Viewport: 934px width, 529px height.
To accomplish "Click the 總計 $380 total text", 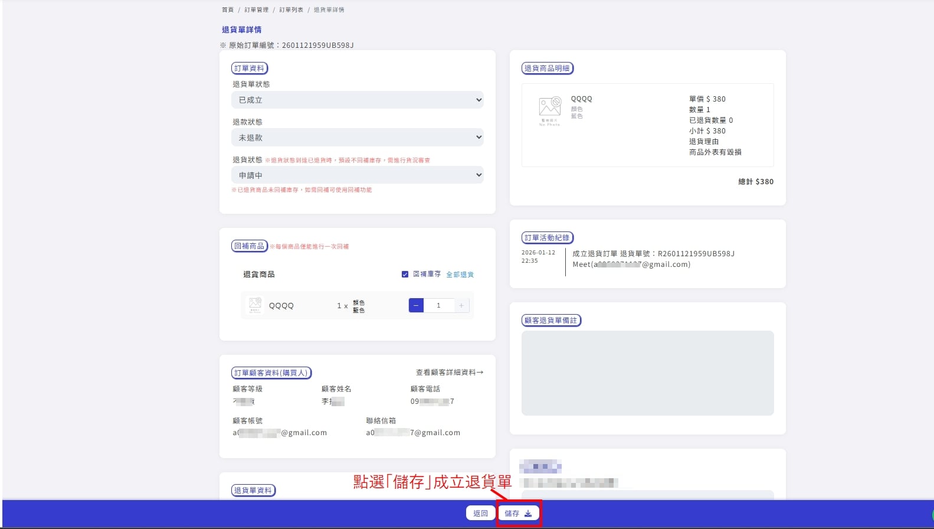I will (755, 182).
